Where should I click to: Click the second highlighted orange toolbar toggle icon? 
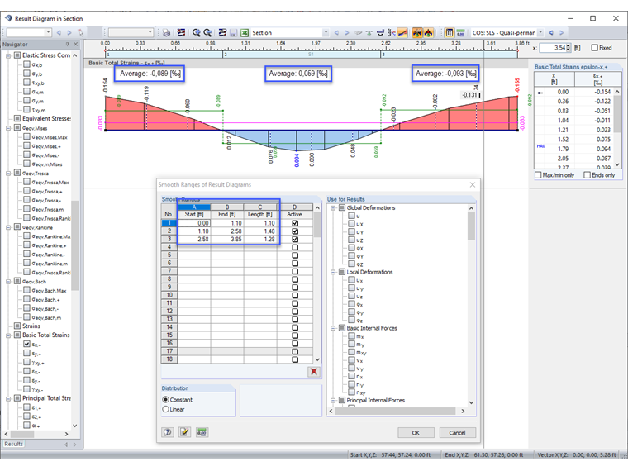tap(428, 33)
